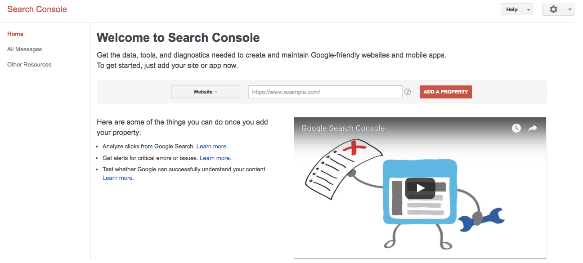Image resolution: width=583 pixels, height=263 pixels.
Task: Click the ADD A PROPERTY button
Action: click(x=445, y=92)
